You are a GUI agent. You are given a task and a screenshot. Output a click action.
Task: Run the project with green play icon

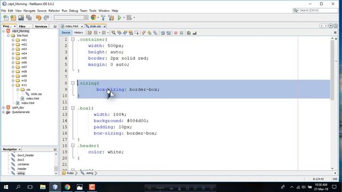click(x=119, y=18)
